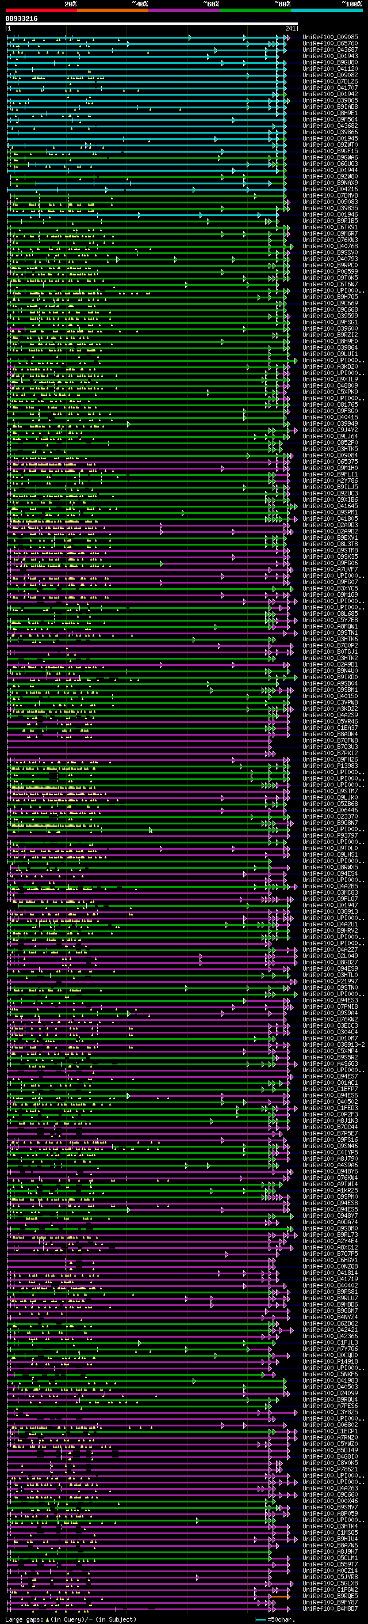Click hit label UniRef100_B9H7Q5
Viewport: 368px width, 1624px height.
pyautogui.click(x=330, y=297)
